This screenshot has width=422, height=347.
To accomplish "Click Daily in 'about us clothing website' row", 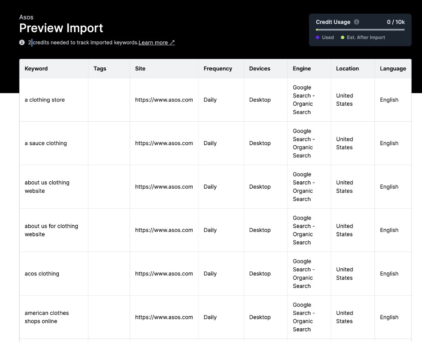I will 210,187.
